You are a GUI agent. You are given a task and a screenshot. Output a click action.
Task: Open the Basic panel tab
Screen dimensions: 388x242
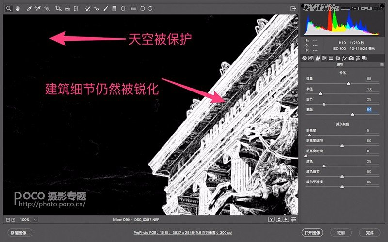click(x=305, y=58)
